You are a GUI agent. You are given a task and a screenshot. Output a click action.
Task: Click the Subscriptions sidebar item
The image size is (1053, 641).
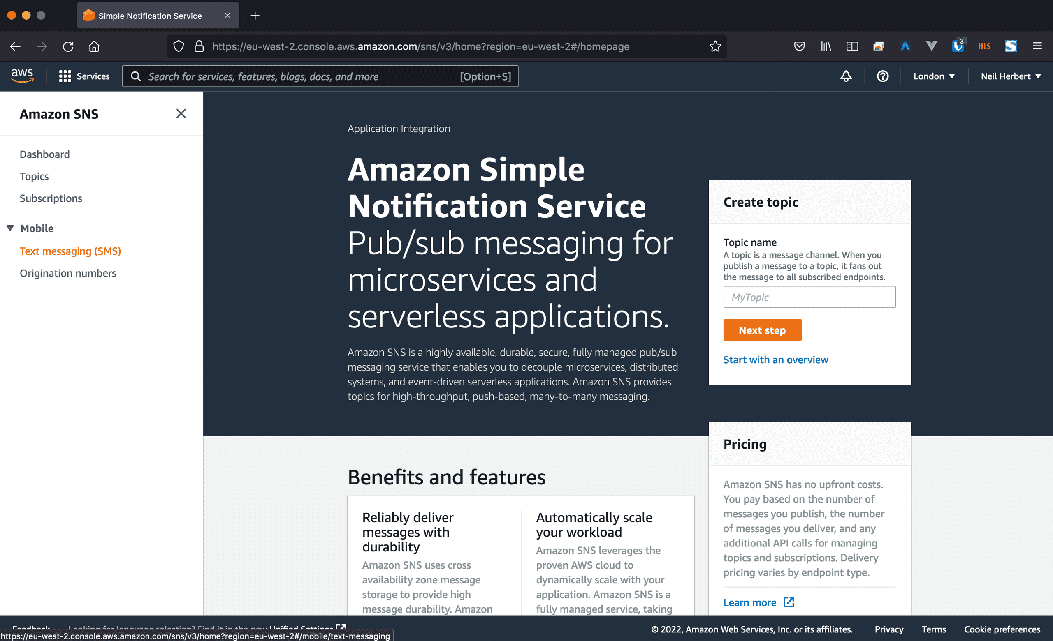(51, 198)
